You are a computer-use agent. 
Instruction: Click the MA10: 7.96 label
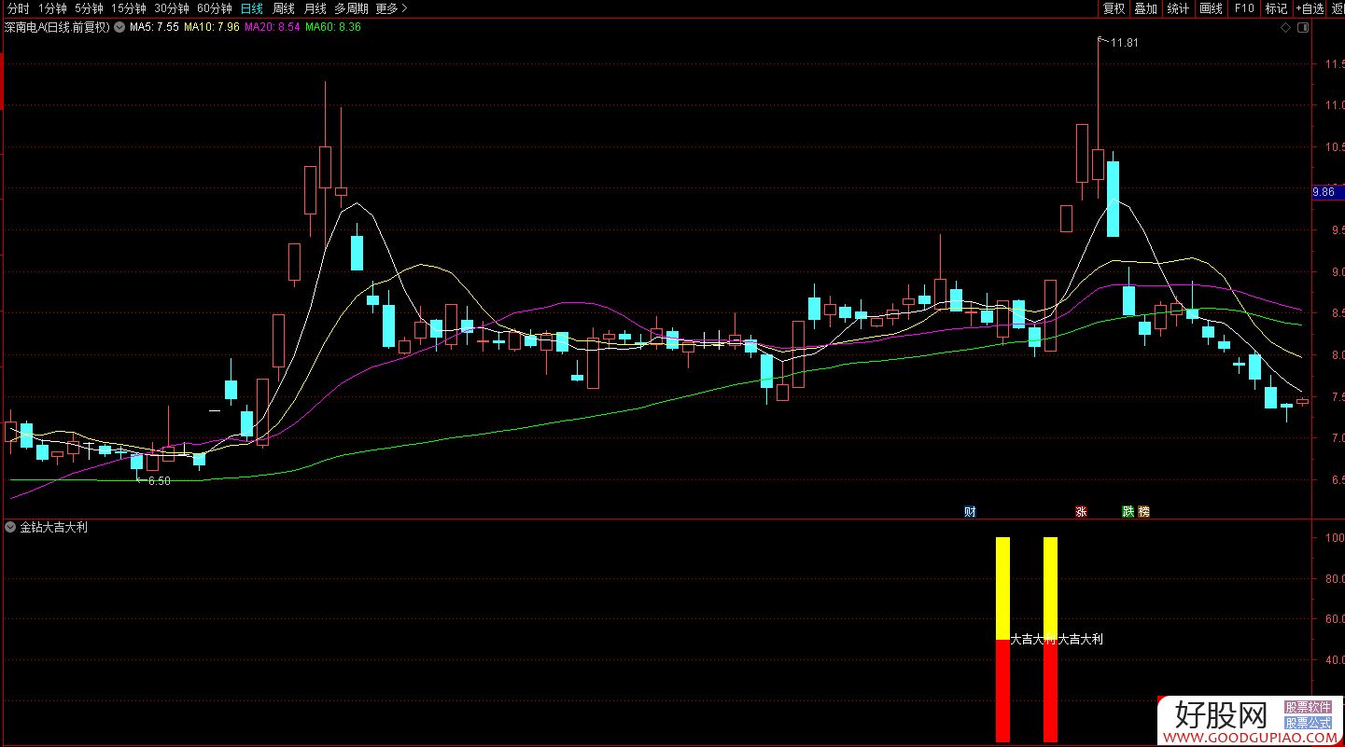[211, 28]
